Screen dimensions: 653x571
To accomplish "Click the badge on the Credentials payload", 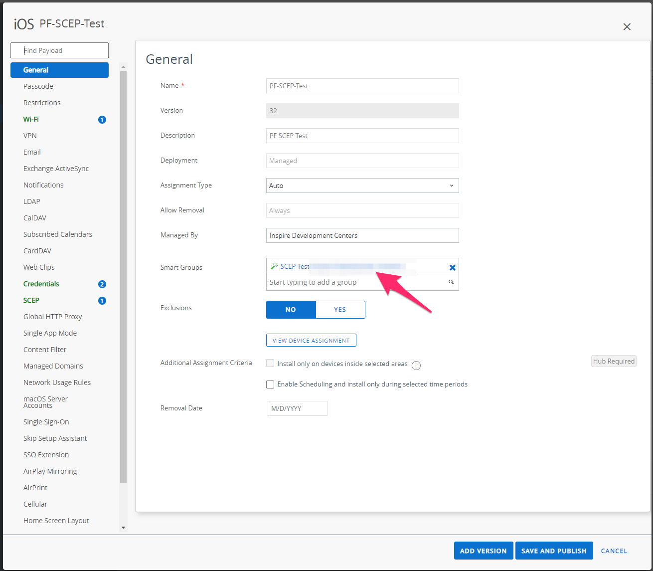I will 102,284.
